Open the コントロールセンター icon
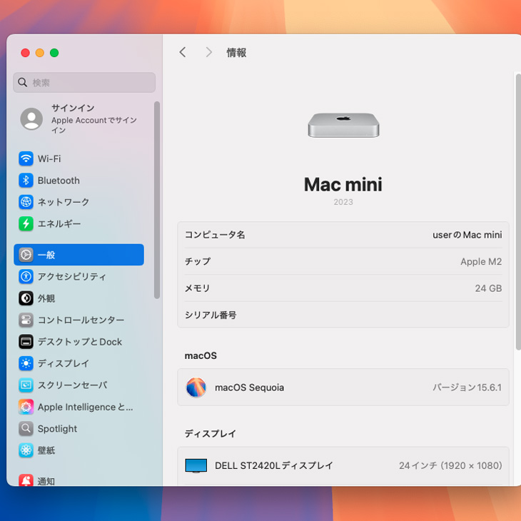 click(x=26, y=320)
